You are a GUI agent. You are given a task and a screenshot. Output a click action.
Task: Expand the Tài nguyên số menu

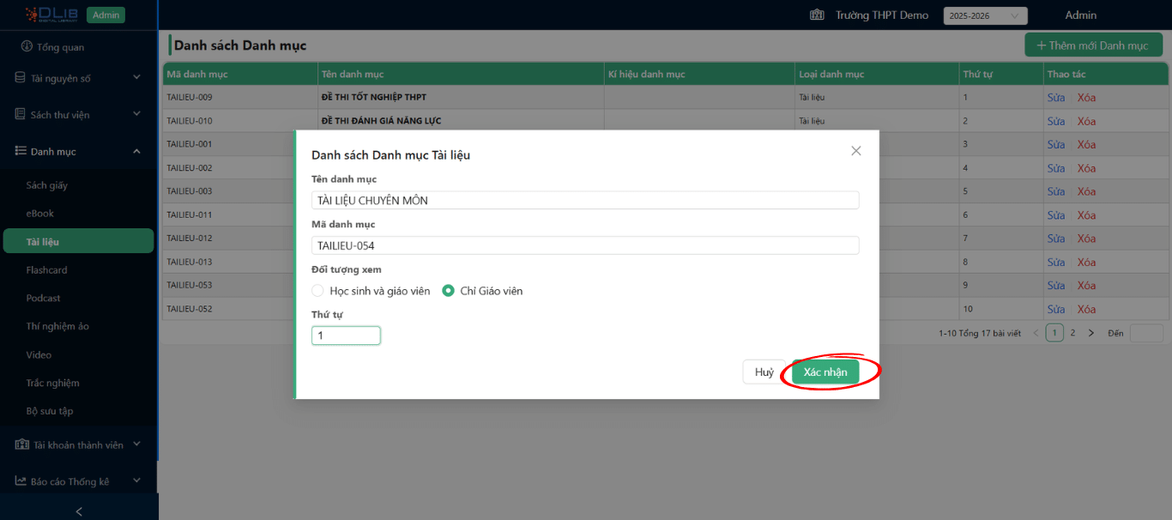tap(136, 78)
